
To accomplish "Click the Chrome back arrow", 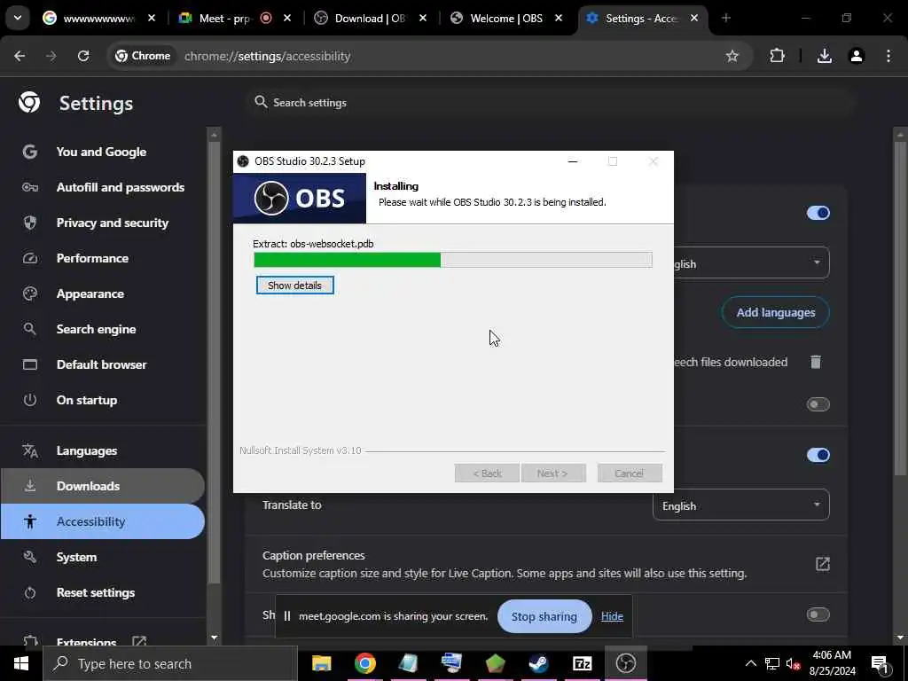I will tap(20, 56).
